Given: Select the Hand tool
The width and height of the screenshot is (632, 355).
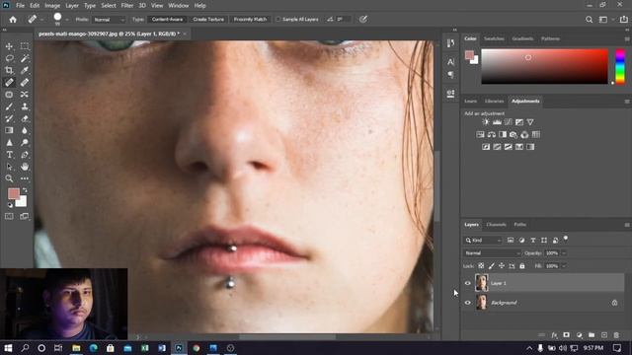Looking at the screenshot, I should click(x=25, y=167).
